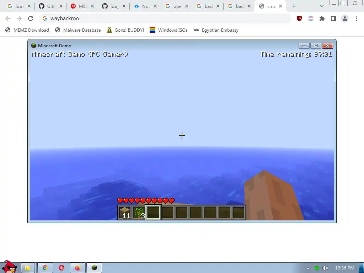Close the MEGA tab
The image size is (364, 273).
[x=92, y=6]
